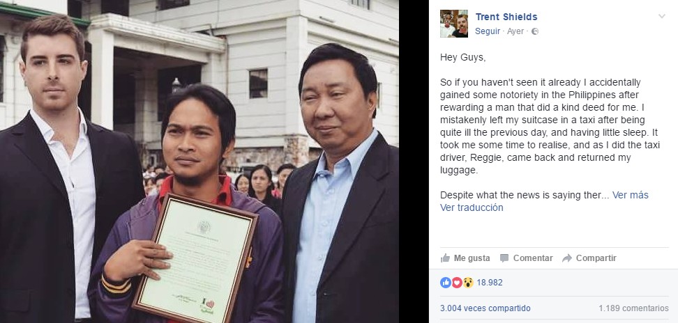Open Trent Shields profile picture thumbnail
678x323 pixels.
[454, 24]
